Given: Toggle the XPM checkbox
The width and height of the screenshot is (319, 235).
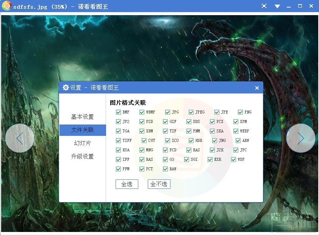Looking at the screenshot, I should [x=236, y=121].
